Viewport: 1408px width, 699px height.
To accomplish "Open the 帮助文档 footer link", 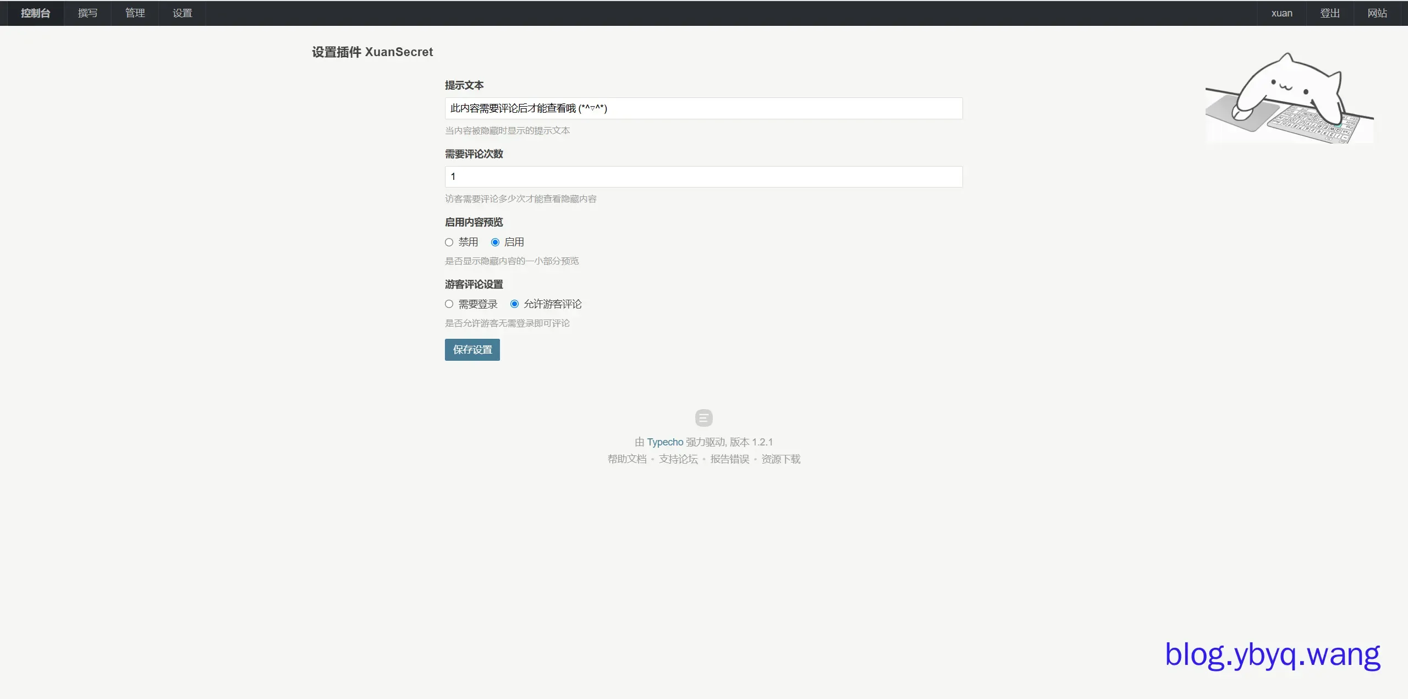I will point(627,459).
